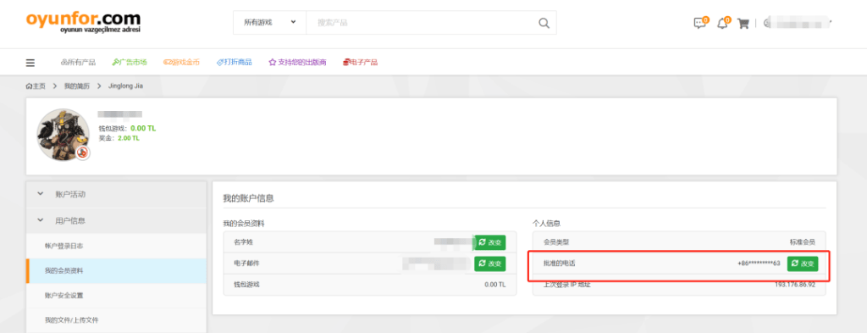
Task: Open 打折商品 in navigation bar
Action: pyautogui.click(x=234, y=63)
